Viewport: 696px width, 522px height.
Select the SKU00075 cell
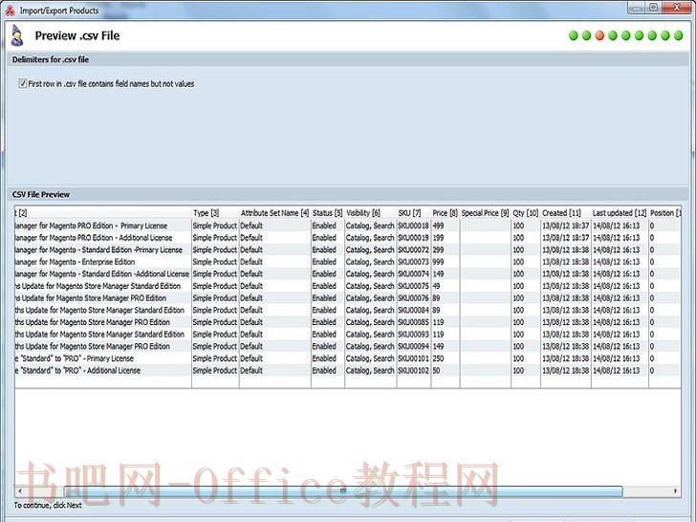coord(414,286)
